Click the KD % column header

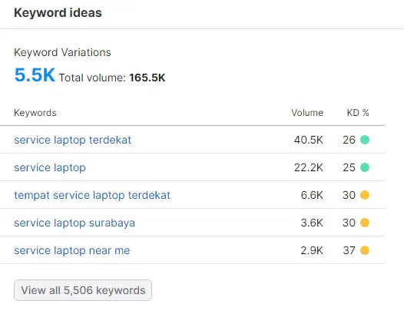[x=358, y=113]
